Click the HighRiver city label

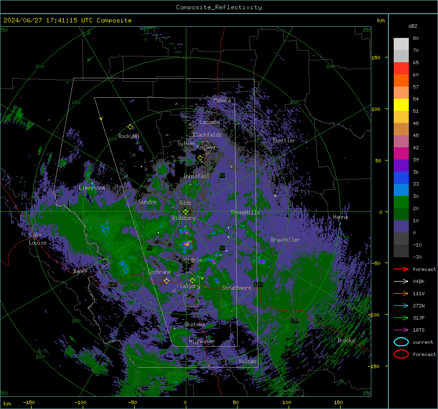click(x=202, y=341)
